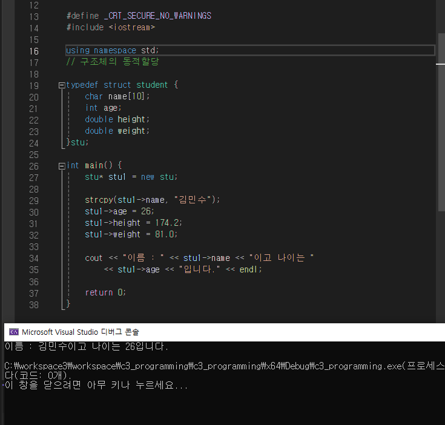Click the console prompt '이 창을 닫으려면 아무 키나 누르세요'
The image size is (445, 425).
coord(96,385)
